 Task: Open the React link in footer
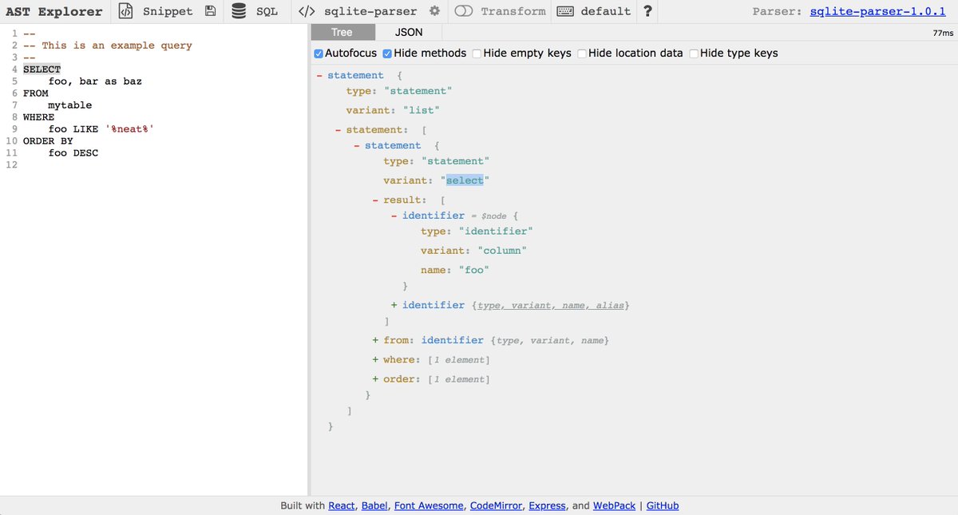point(342,505)
